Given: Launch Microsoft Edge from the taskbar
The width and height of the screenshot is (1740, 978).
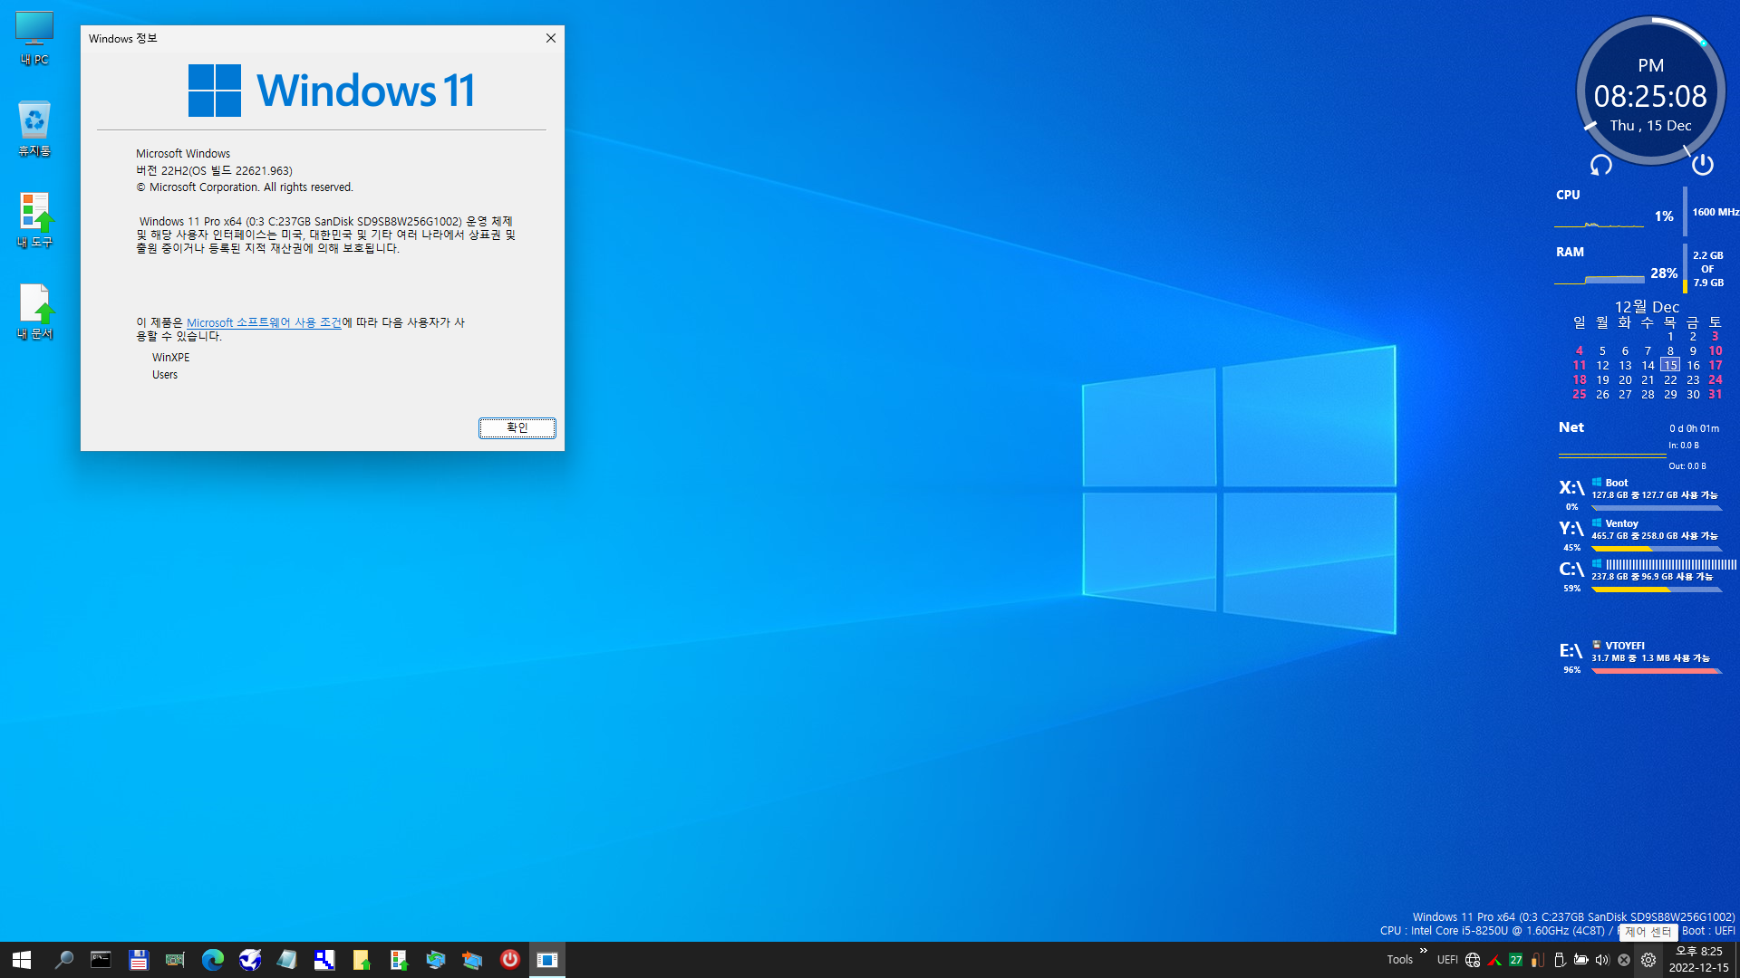Looking at the screenshot, I should pos(212,960).
